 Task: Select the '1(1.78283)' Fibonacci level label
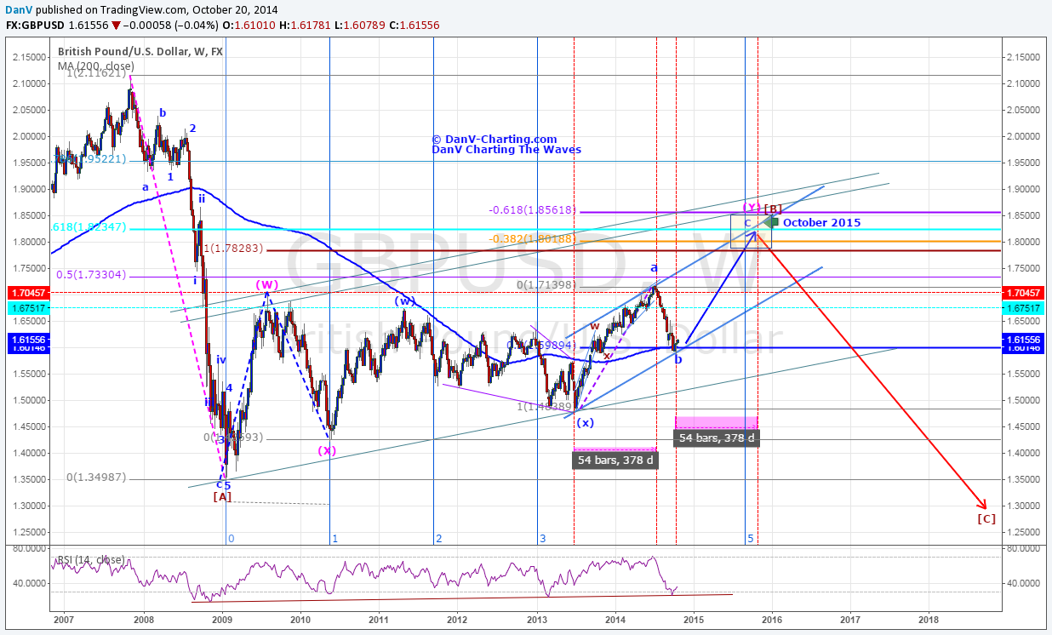233,249
